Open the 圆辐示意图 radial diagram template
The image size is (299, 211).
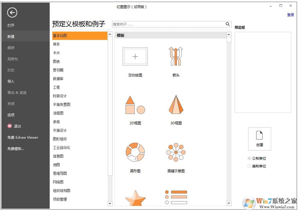point(175,152)
